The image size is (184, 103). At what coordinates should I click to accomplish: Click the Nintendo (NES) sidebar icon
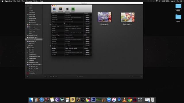click(x=28, y=37)
